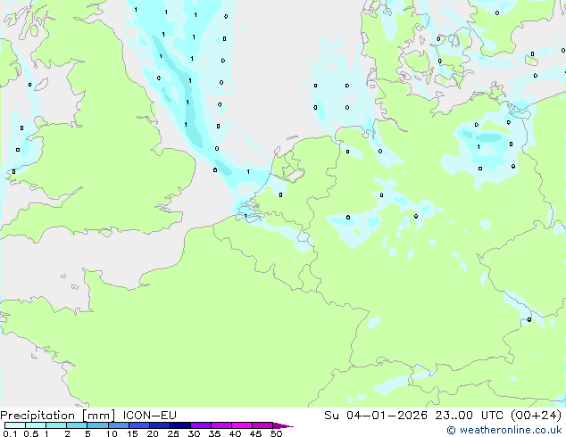The height and width of the screenshot is (437, 566).
Task: Select the 25–30 mm navy legend swatch
Action: [179, 425]
